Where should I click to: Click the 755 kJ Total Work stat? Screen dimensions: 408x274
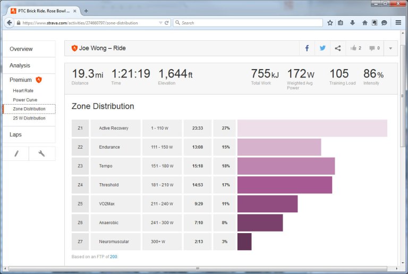click(x=265, y=76)
